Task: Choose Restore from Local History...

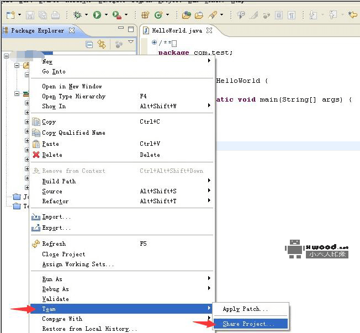Action: point(122,329)
